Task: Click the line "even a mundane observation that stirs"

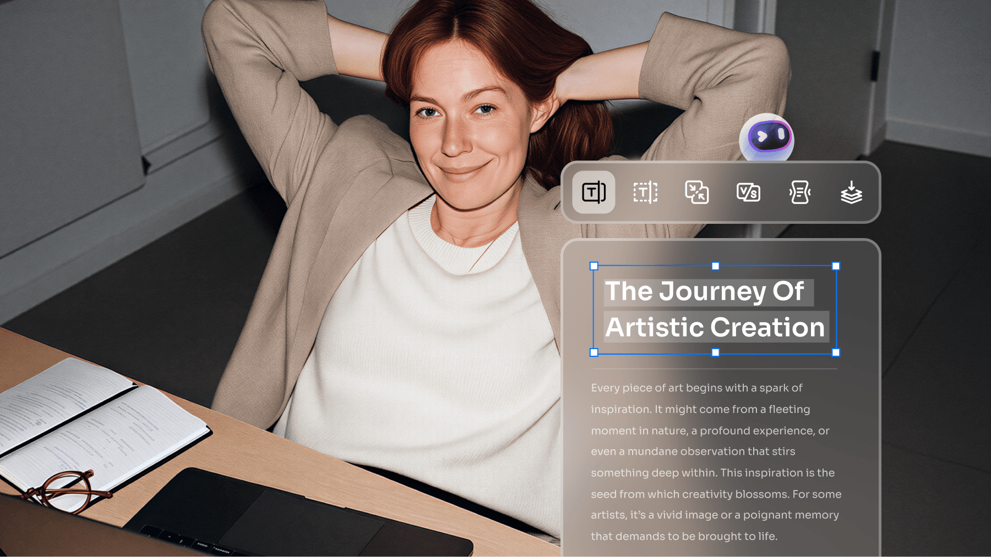Action: [693, 451]
